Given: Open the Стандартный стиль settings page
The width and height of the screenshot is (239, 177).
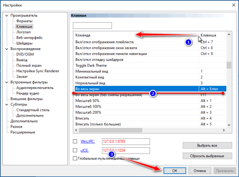Looking at the screenshot, I should [x=33, y=110].
